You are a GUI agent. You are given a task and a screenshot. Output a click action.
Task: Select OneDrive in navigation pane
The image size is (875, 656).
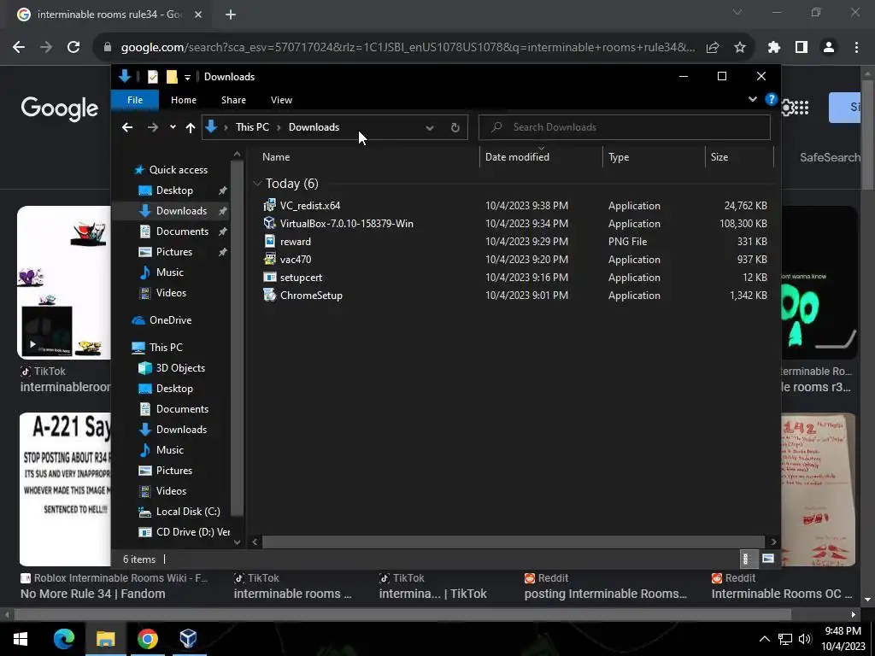click(x=170, y=320)
